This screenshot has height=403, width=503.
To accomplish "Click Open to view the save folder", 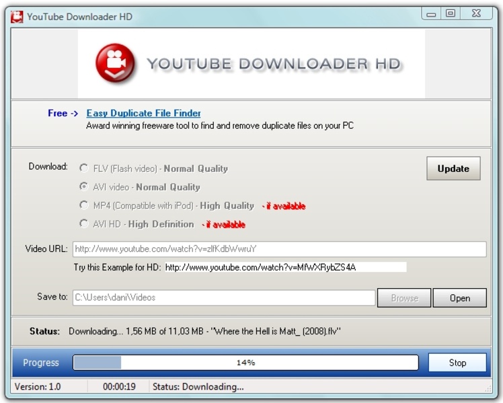I will [460, 298].
